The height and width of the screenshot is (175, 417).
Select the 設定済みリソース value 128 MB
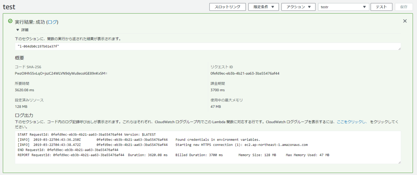(x=21, y=107)
